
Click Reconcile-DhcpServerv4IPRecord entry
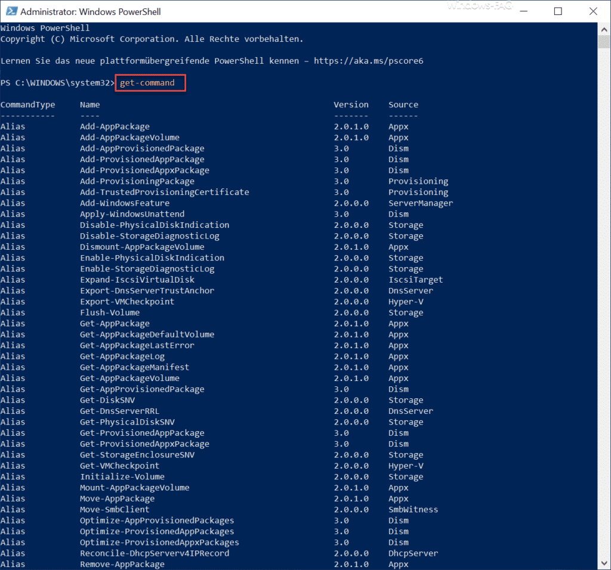pyautogui.click(x=155, y=553)
